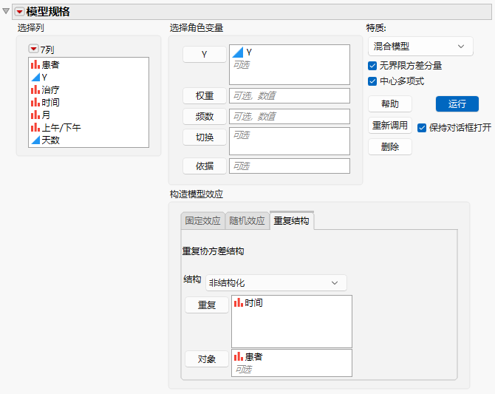Click the blue 运行 button
Viewport: 495px width, 394px height.
pos(457,104)
